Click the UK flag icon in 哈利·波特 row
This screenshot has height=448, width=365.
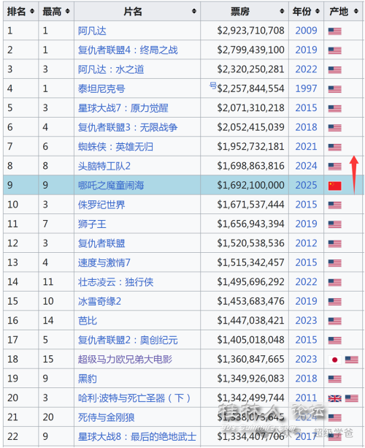tap(335, 398)
